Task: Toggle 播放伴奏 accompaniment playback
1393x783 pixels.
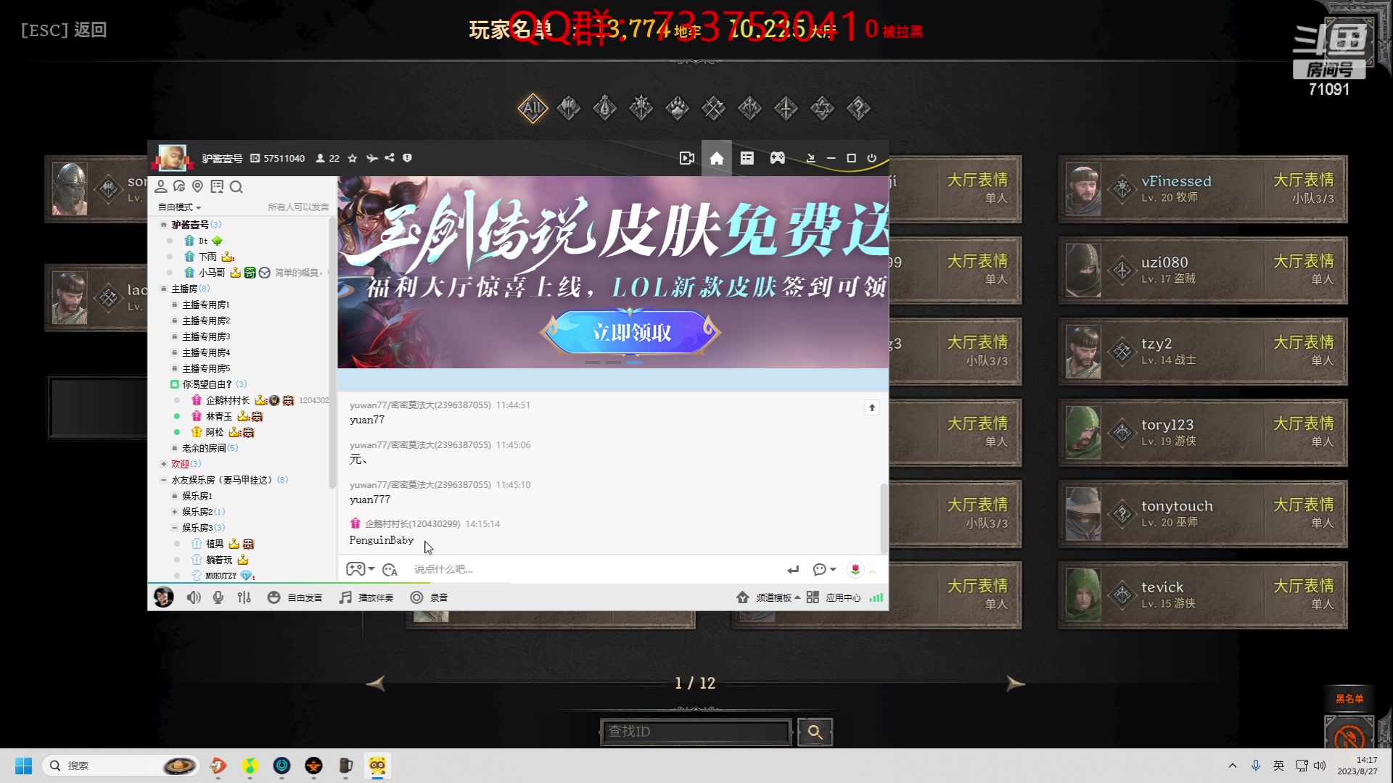Action: (x=366, y=597)
